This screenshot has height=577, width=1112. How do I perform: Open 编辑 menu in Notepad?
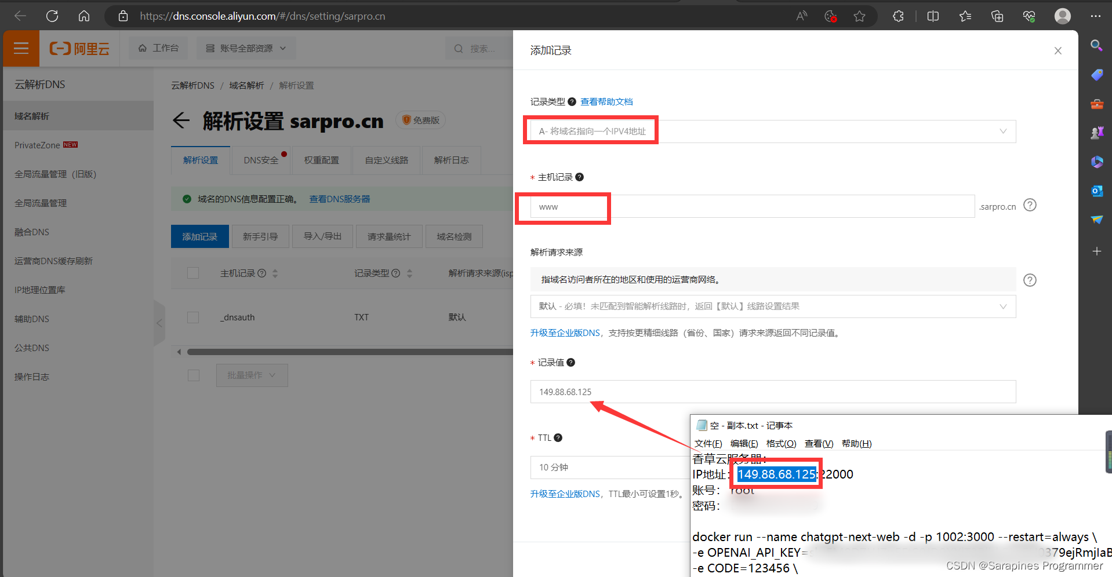[744, 444]
